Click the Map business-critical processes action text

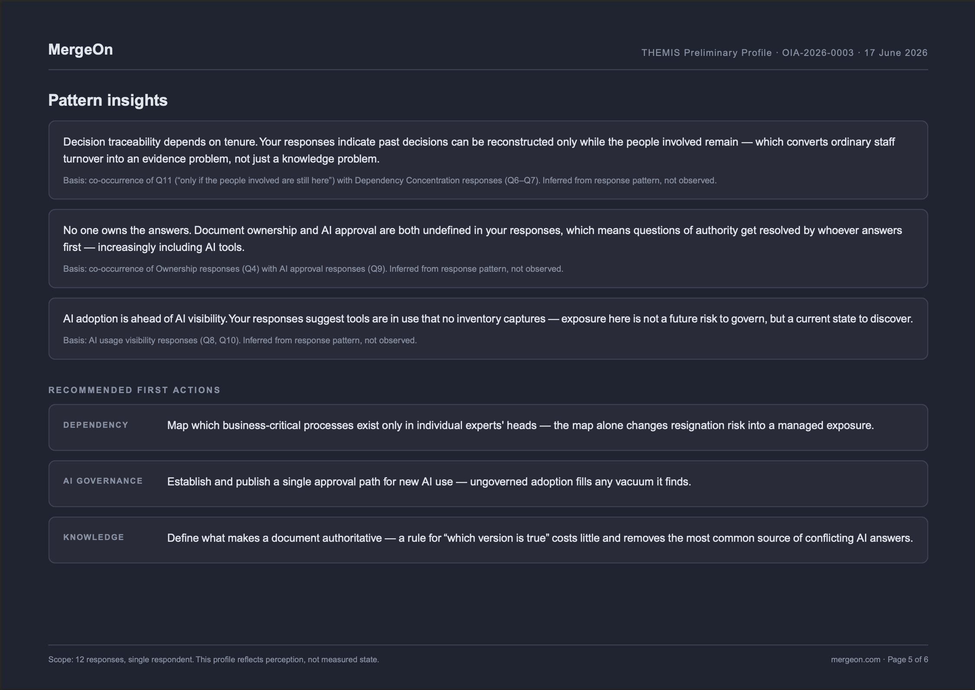pos(520,425)
